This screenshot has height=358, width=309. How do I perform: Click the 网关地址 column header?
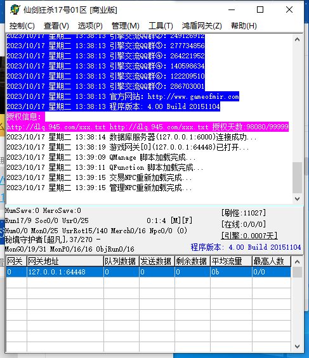[x=65, y=261]
